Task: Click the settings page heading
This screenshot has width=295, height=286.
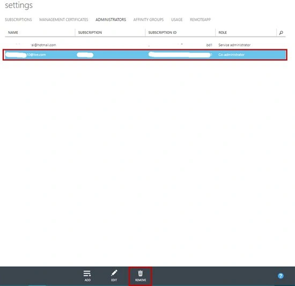Action: (19, 5)
